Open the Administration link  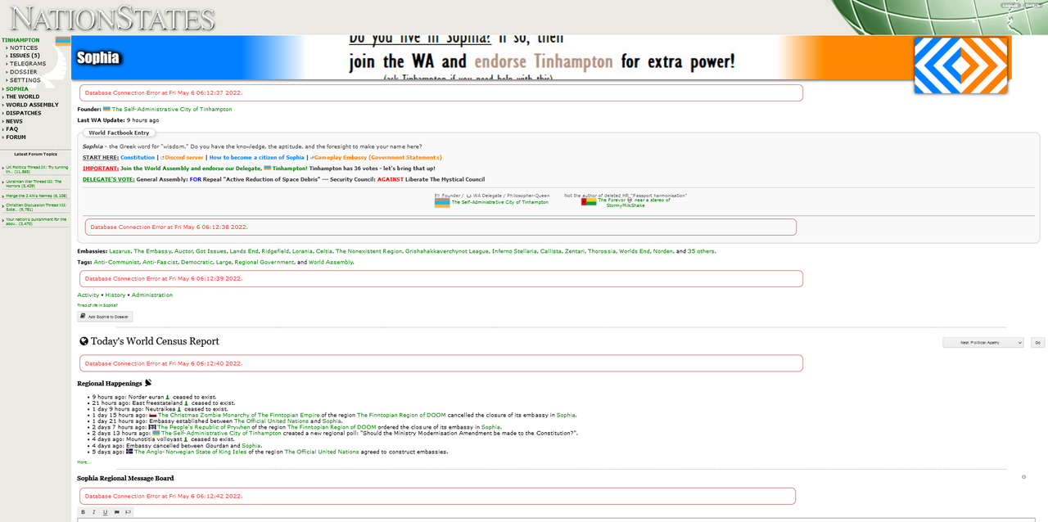click(x=152, y=295)
